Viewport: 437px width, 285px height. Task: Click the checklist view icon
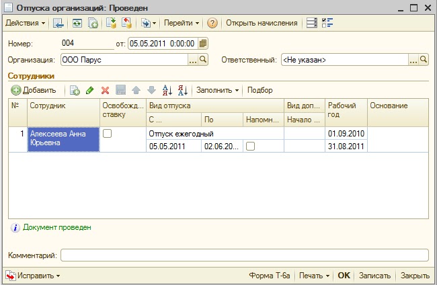click(x=327, y=23)
